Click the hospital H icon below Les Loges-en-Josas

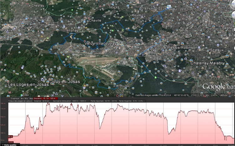(x=10, y=92)
